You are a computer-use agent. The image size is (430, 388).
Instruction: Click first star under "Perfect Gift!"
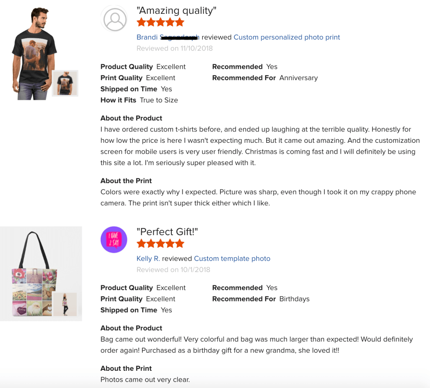tap(141, 244)
